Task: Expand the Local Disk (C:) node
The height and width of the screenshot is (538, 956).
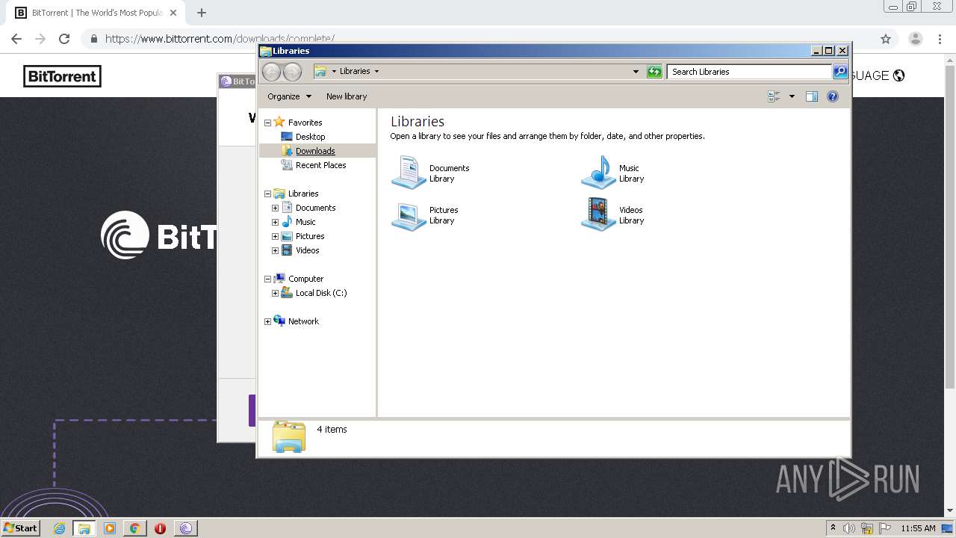Action: 275,293
